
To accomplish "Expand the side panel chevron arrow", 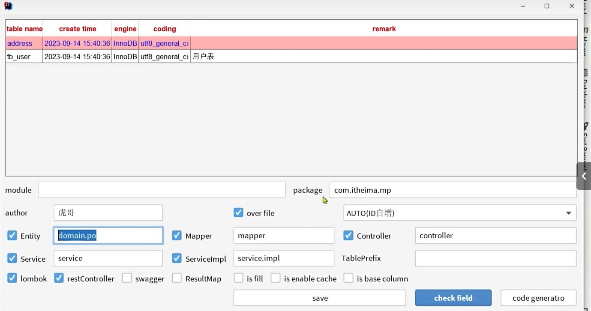I will click(x=584, y=176).
